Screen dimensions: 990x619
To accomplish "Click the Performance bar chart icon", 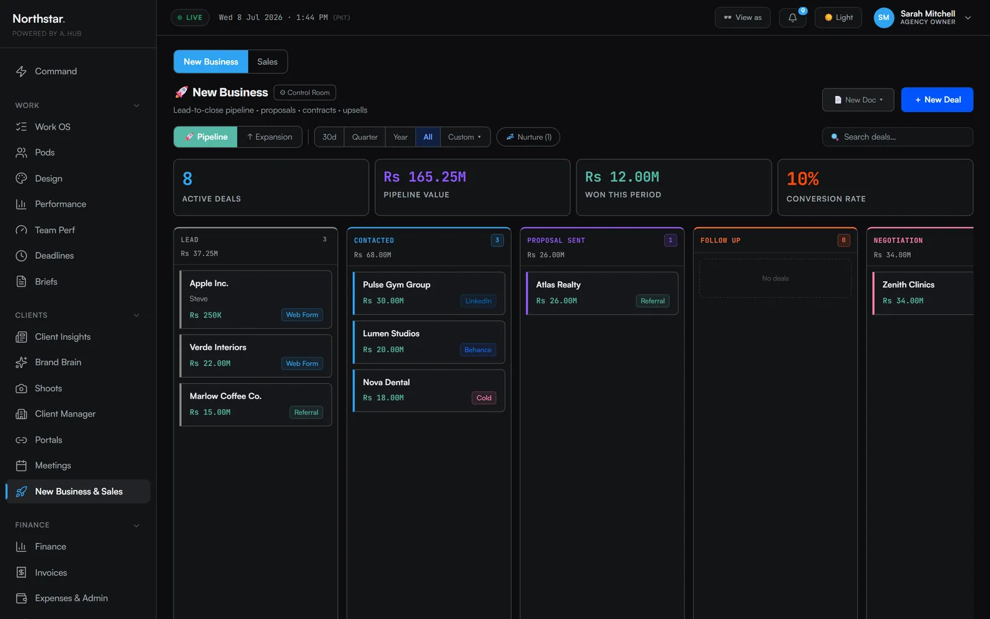I will (x=21, y=204).
